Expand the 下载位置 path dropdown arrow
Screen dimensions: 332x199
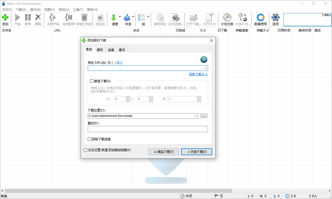[195, 116]
